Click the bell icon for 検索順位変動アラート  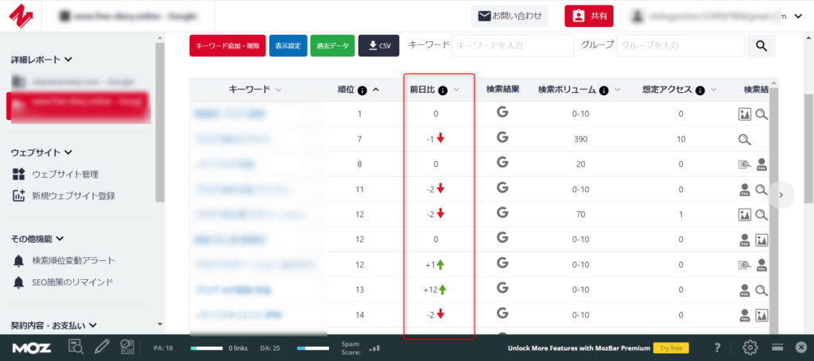[x=19, y=260]
